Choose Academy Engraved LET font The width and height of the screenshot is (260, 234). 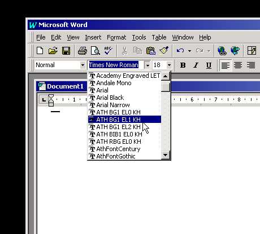[125, 76]
